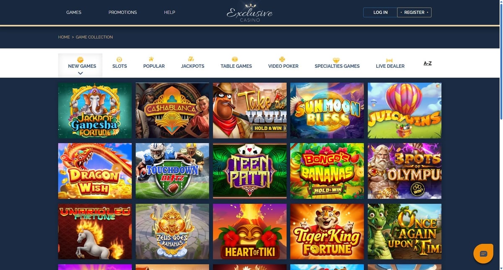Click the Log In button

[380, 13]
